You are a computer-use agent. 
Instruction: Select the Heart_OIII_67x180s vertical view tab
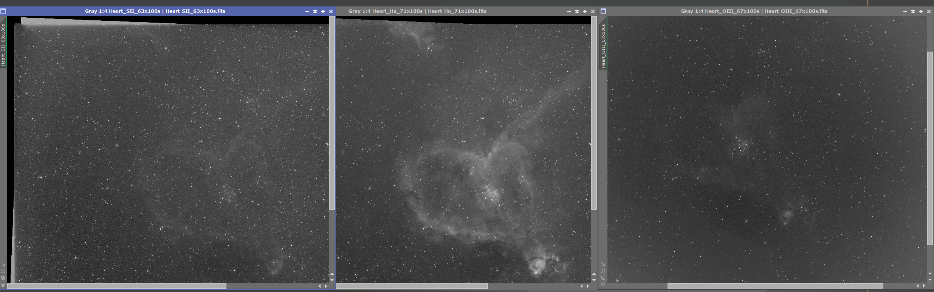pos(604,46)
